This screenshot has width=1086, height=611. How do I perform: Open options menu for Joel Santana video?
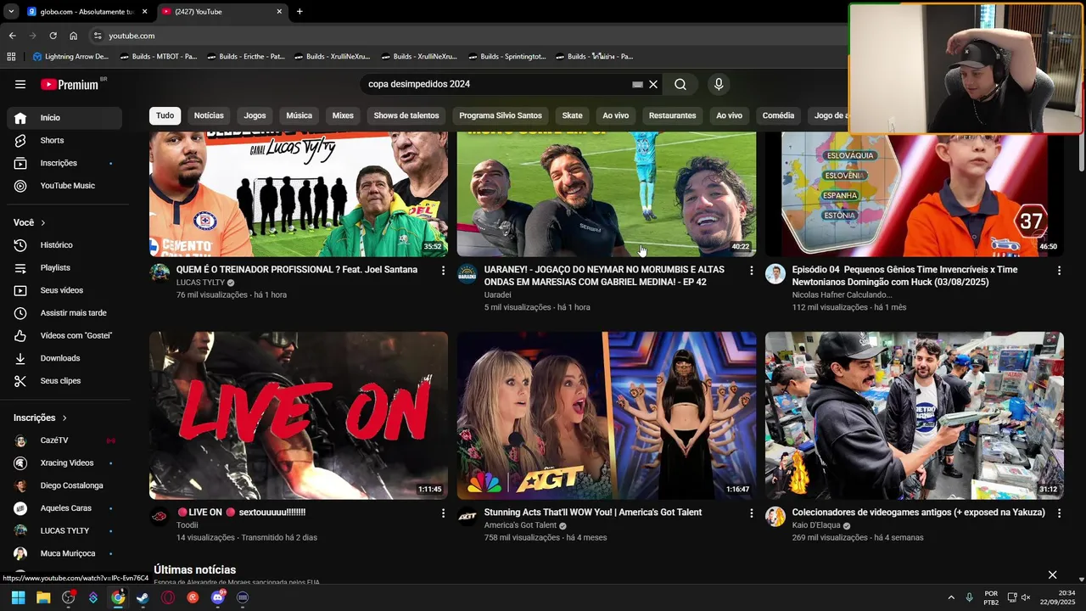click(443, 271)
